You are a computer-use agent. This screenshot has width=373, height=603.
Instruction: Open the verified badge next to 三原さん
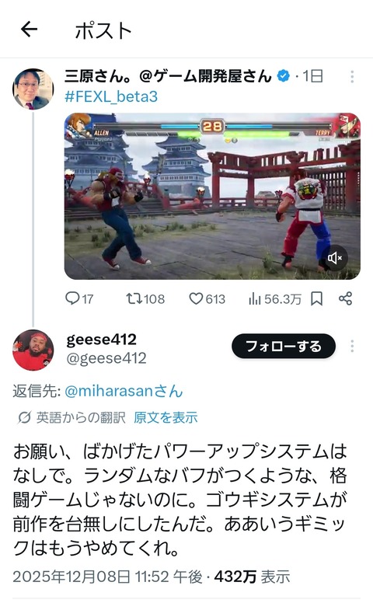point(284,75)
